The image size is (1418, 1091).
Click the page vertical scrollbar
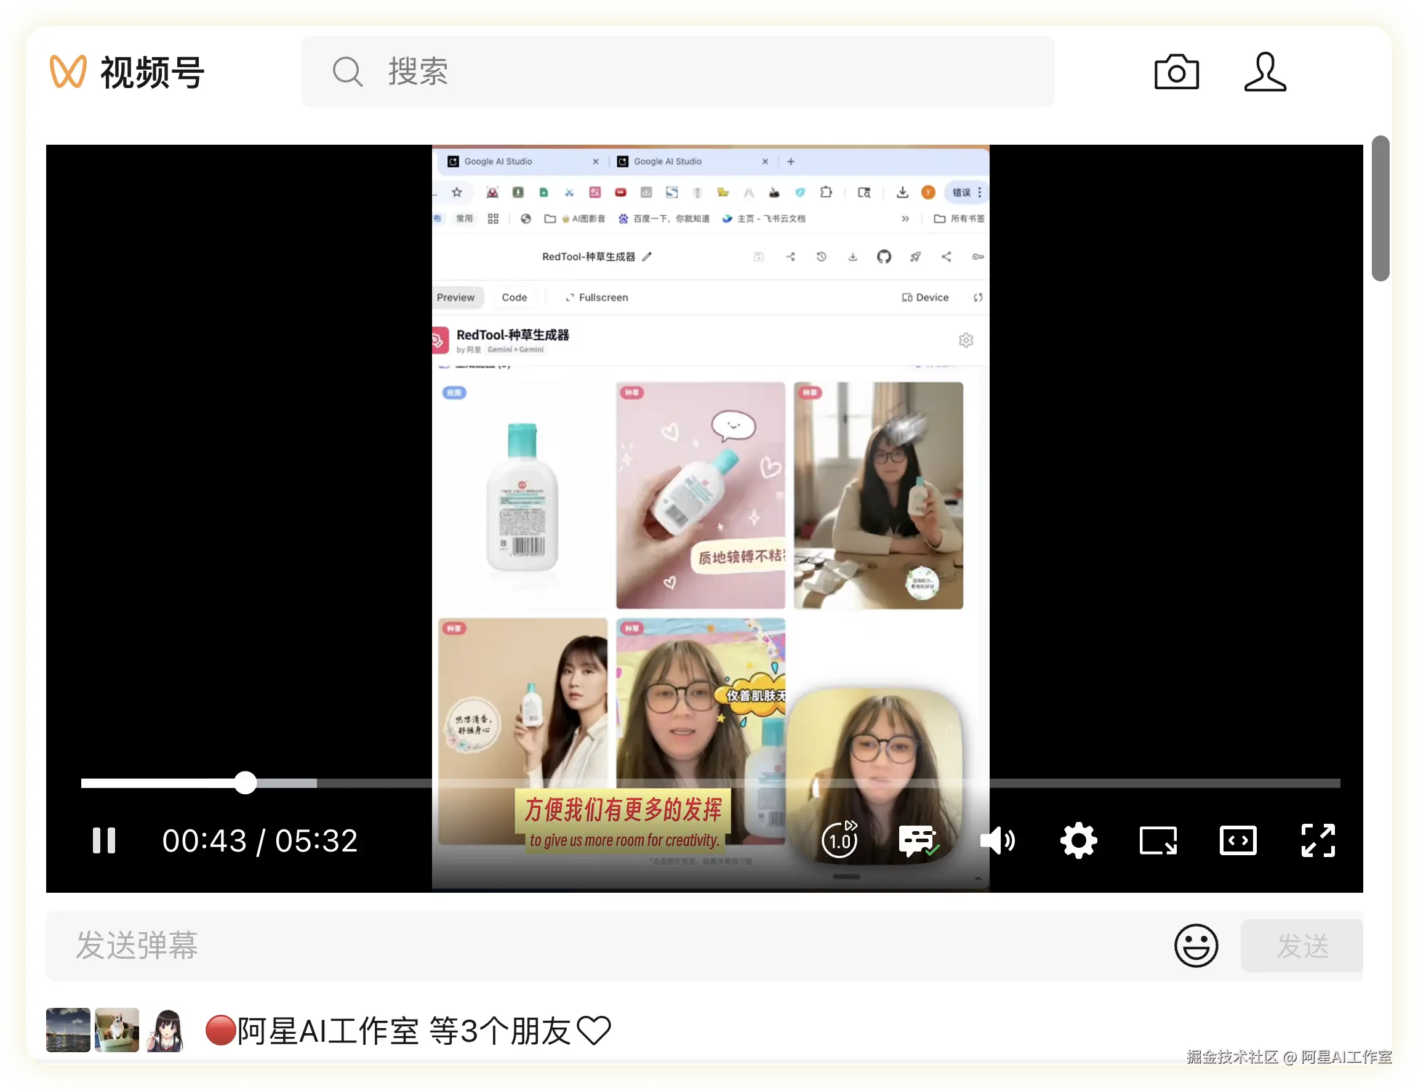[x=1380, y=208]
